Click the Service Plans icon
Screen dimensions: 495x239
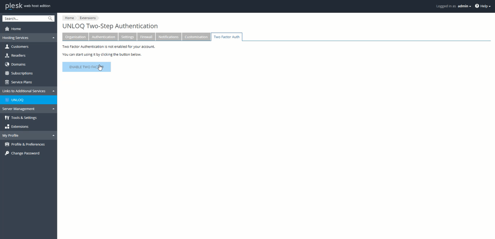click(7, 82)
